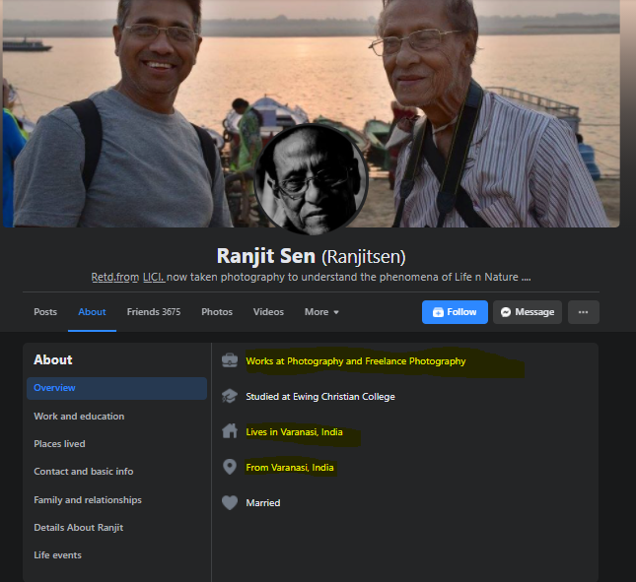Viewport: 636px width, 582px height.
Task: Select Contact and basic info
Action: pos(84,472)
